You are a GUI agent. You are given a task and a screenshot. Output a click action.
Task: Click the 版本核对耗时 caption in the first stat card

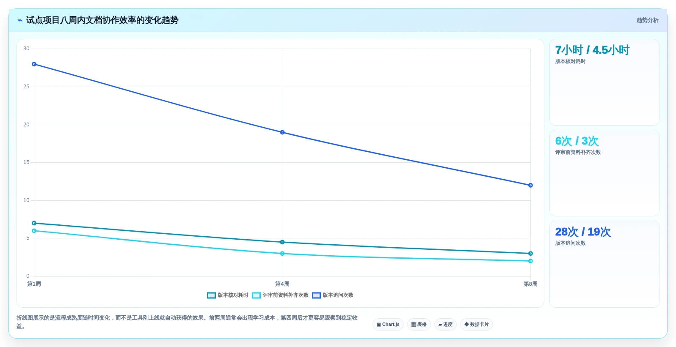(570, 62)
